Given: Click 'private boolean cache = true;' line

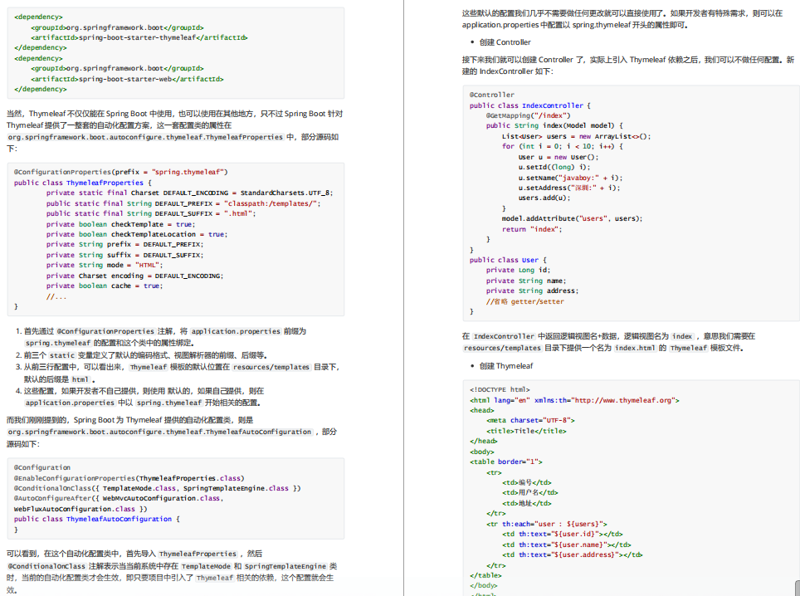Looking at the screenshot, I should tap(105, 286).
